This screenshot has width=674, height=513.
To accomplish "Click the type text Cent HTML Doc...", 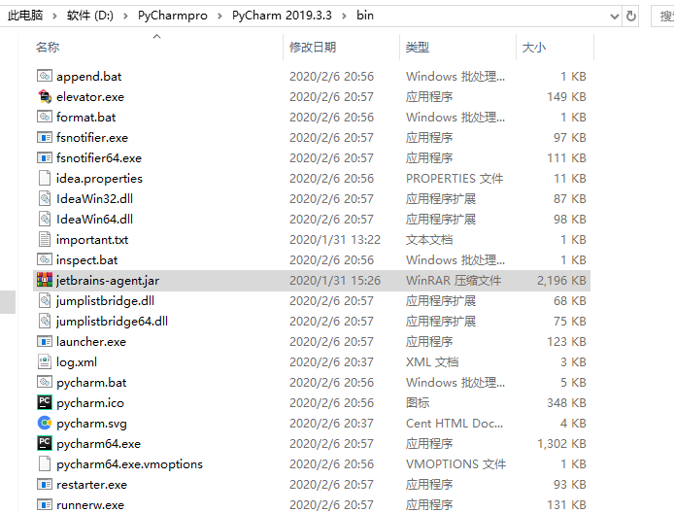I will [x=454, y=424].
